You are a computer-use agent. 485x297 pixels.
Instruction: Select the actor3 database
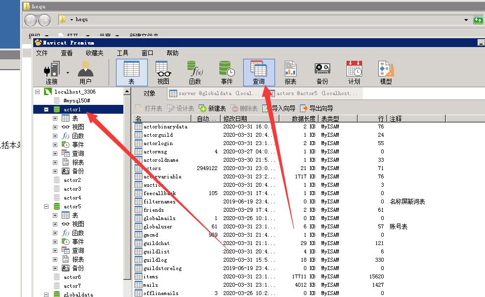72,189
